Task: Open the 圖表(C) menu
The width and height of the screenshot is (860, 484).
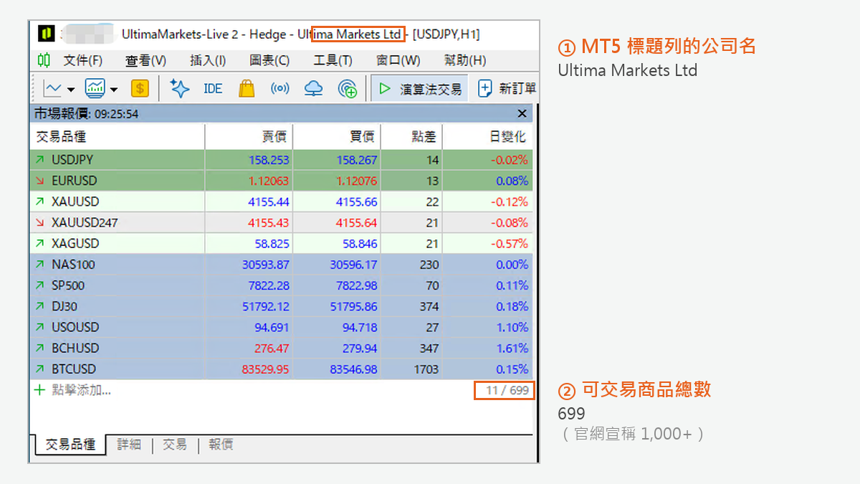Action: [x=269, y=60]
